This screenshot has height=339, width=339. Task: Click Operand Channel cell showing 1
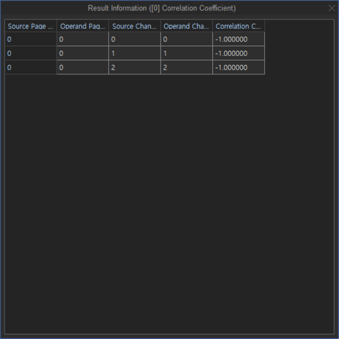tap(186, 54)
